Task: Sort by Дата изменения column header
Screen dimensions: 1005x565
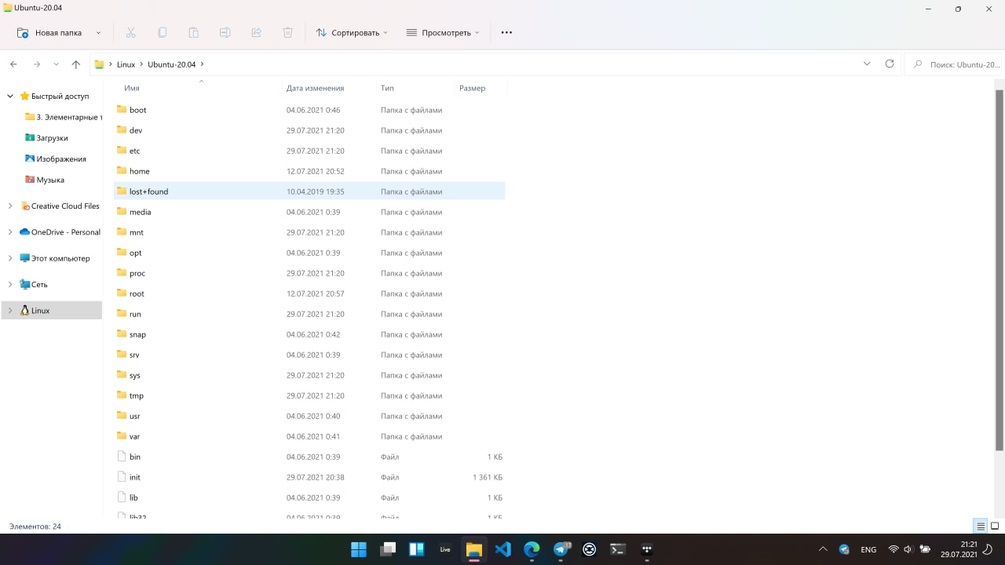Action: point(315,88)
